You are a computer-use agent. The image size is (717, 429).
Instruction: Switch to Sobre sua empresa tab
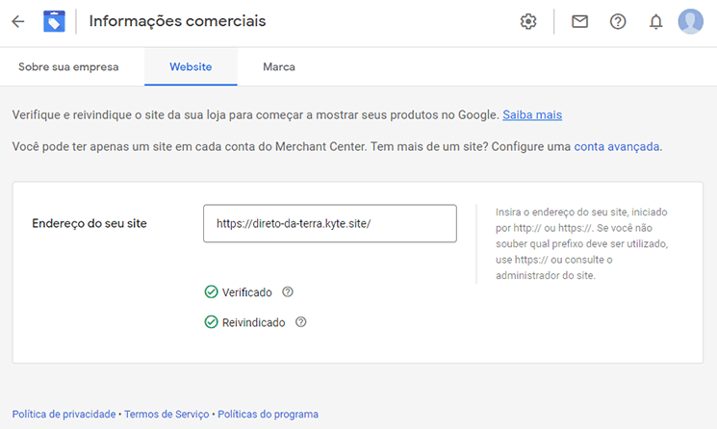pyautogui.click(x=68, y=66)
